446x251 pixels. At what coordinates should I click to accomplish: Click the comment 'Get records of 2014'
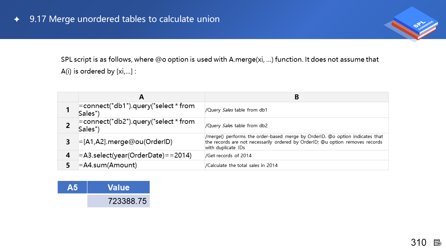tap(229, 155)
